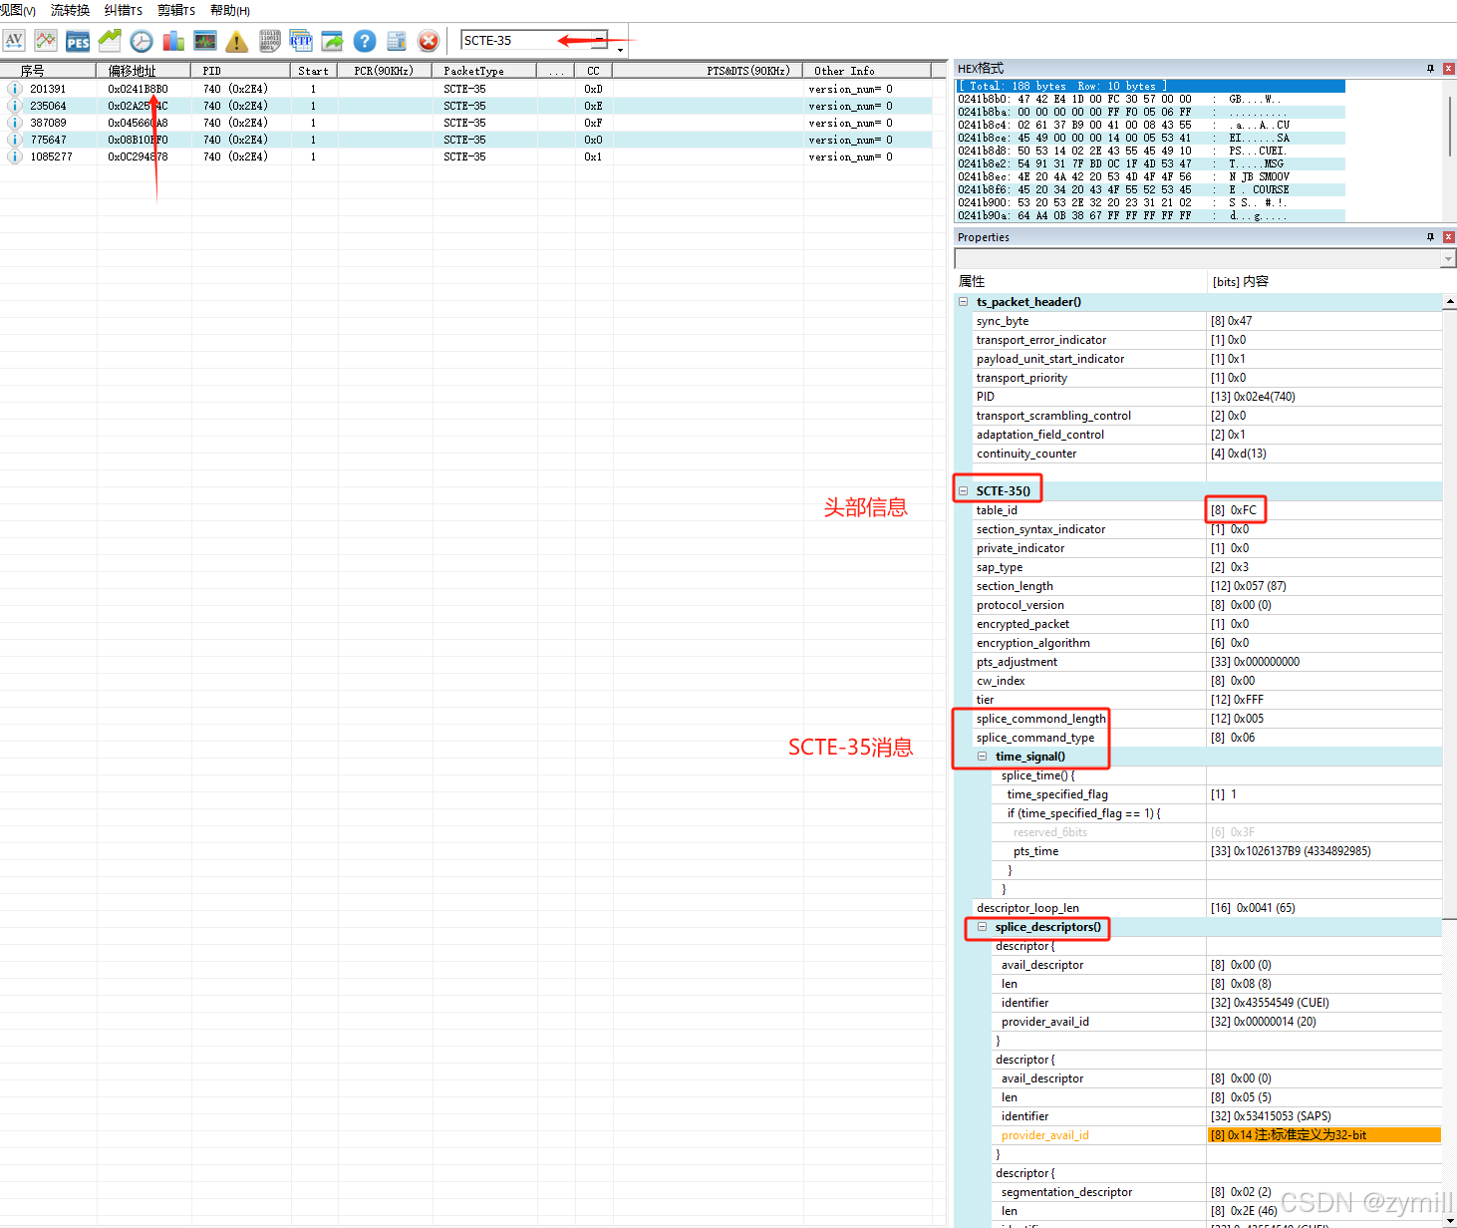Collapse the time_signal() node
This screenshot has width=1457, height=1228.
(x=982, y=757)
